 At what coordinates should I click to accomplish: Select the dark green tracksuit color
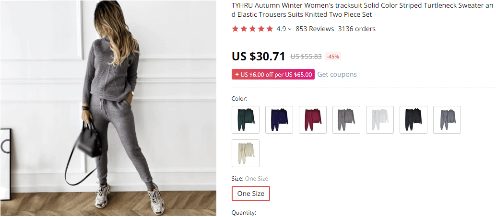(246, 120)
